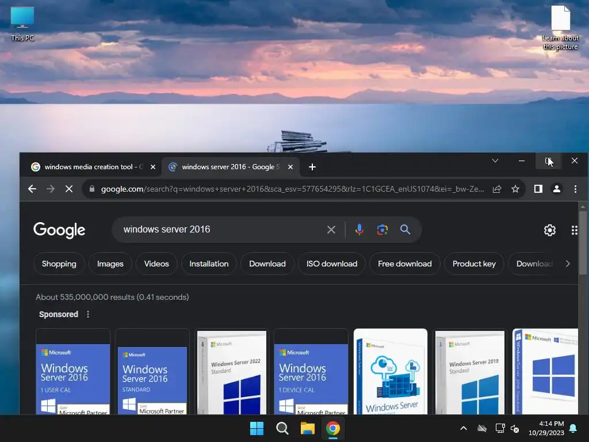Click the scrollbar's up arrow

583,207
